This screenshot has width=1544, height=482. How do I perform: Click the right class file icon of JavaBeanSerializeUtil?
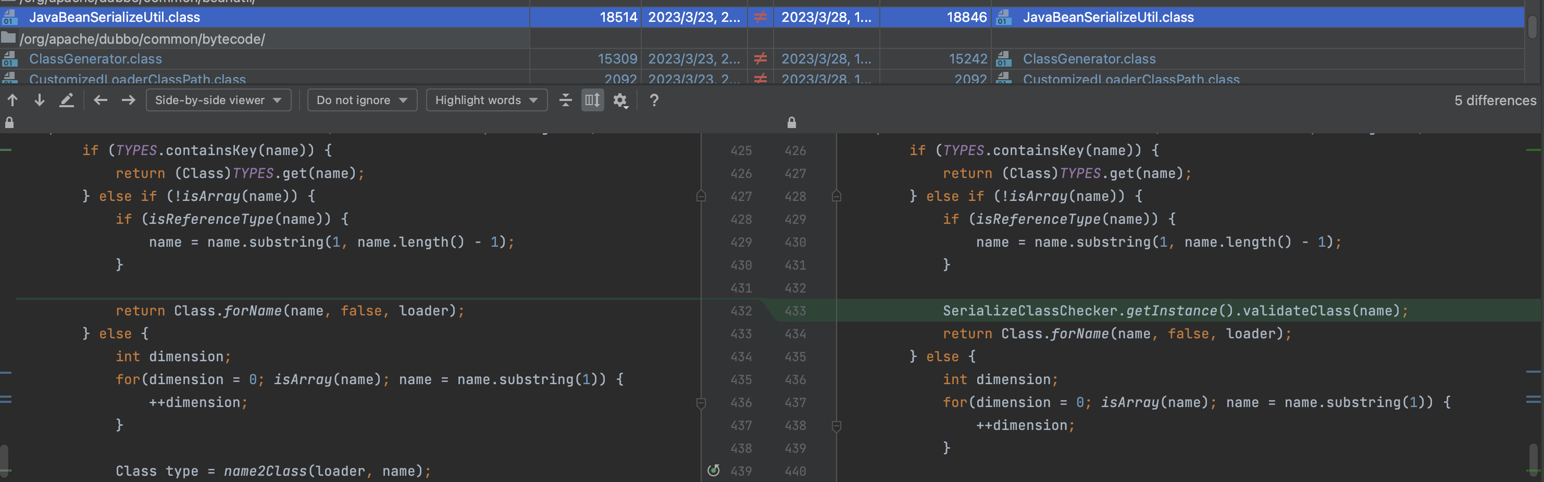1003,17
